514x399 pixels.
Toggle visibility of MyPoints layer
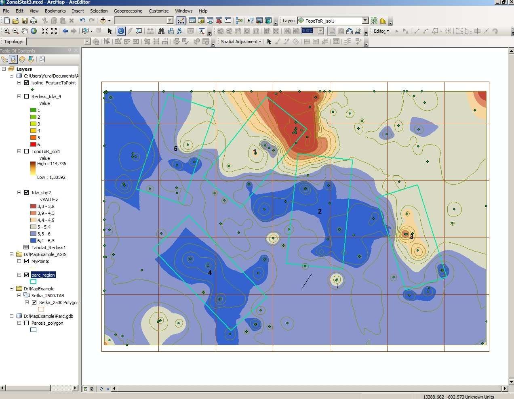coord(27,261)
